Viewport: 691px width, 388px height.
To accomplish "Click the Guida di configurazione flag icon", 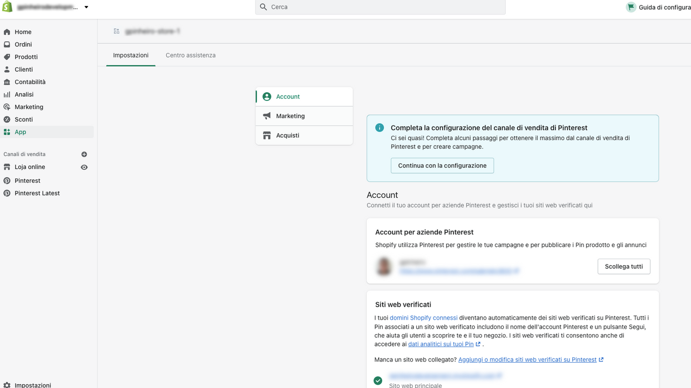I will (x=631, y=7).
